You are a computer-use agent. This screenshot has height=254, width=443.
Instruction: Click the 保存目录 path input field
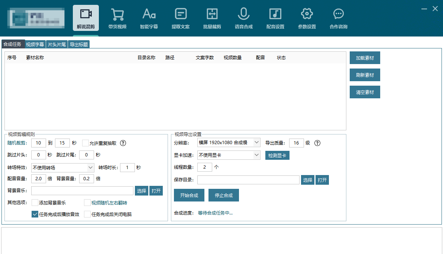click(248, 180)
